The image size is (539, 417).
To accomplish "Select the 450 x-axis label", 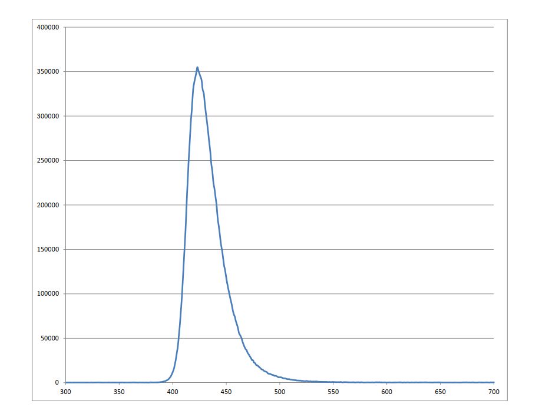I will [226, 392].
